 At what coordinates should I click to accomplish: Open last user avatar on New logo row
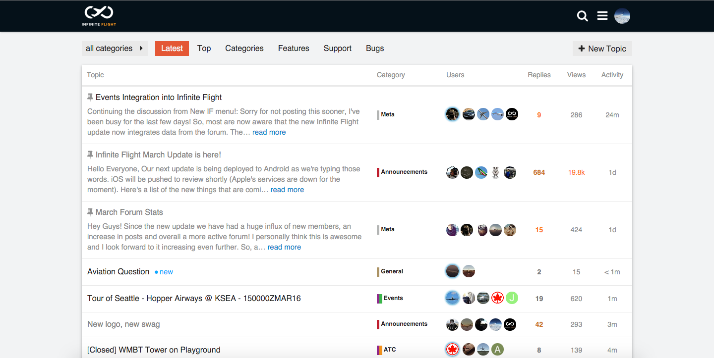[x=510, y=324]
